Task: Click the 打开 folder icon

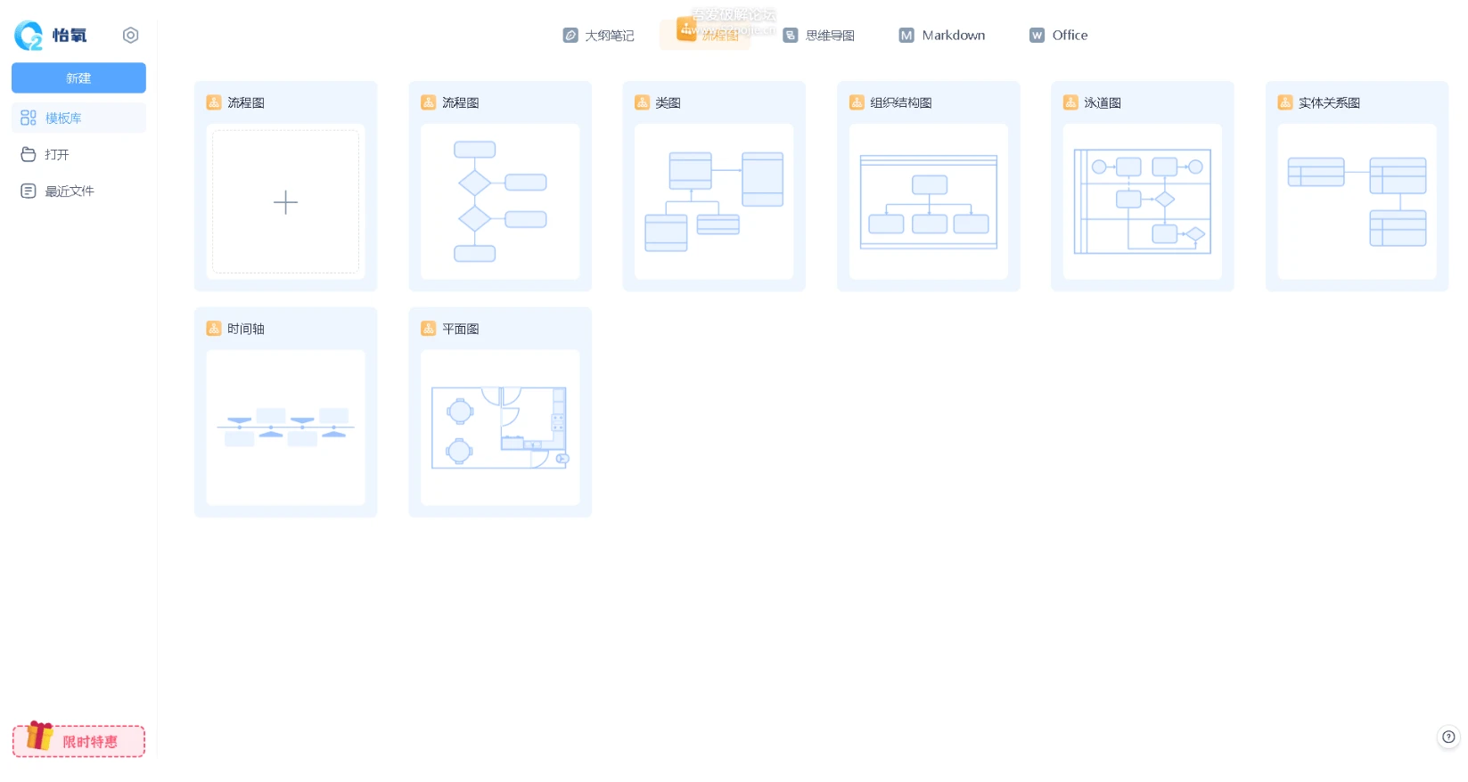Action: point(29,154)
